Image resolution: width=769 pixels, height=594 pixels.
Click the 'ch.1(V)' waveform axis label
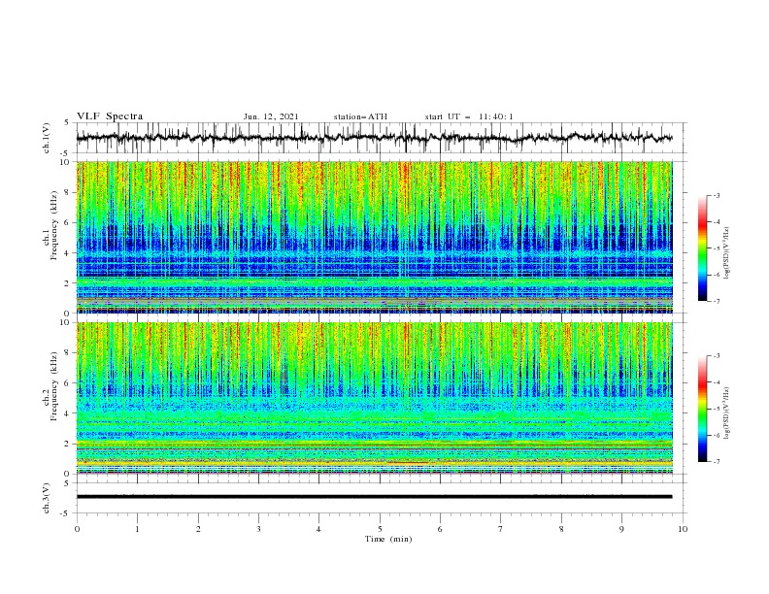coord(47,138)
